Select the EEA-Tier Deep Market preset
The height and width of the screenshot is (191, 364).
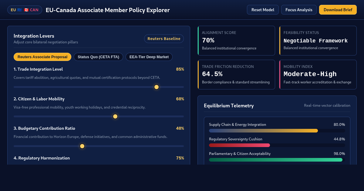click(149, 57)
